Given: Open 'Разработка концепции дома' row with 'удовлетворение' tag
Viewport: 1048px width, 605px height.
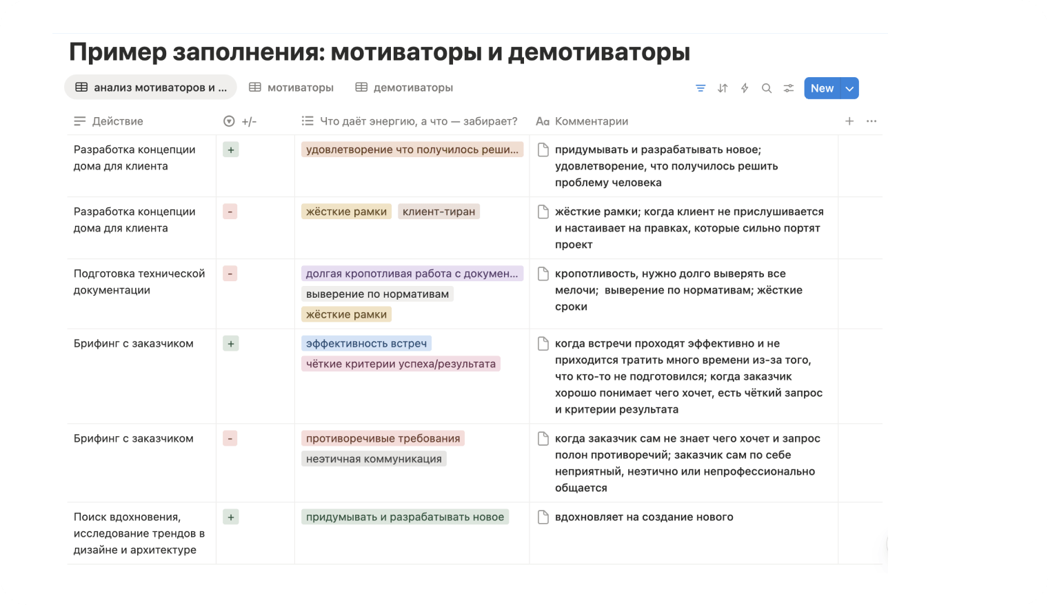Looking at the screenshot, I should (x=134, y=158).
